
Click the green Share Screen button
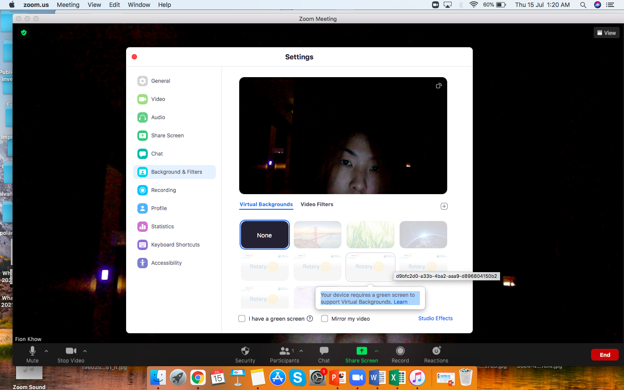[x=362, y=354]
